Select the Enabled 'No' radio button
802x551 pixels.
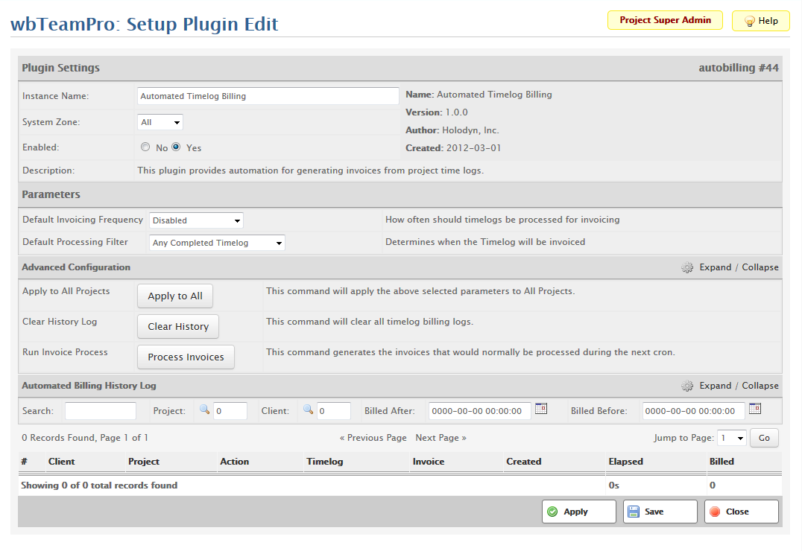(x=145, y=147)
